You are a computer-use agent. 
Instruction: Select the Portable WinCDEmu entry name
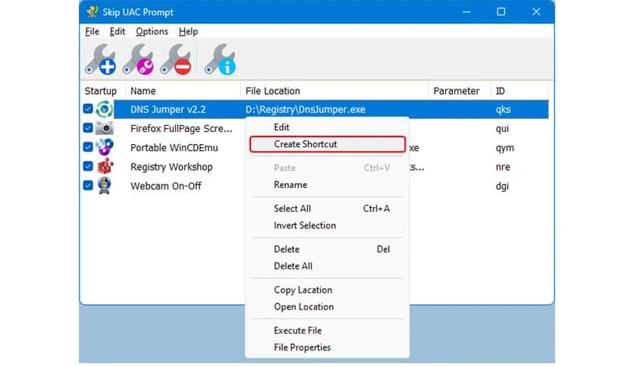point(174,148)
